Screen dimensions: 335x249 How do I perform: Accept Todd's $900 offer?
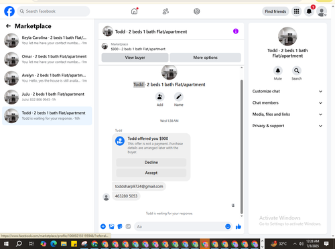151,173
